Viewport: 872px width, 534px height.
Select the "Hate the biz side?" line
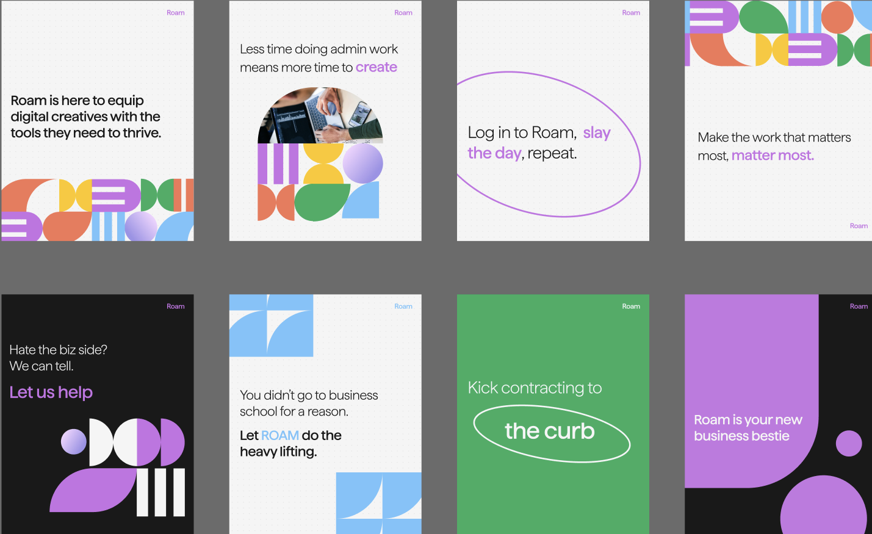[59, 350]
